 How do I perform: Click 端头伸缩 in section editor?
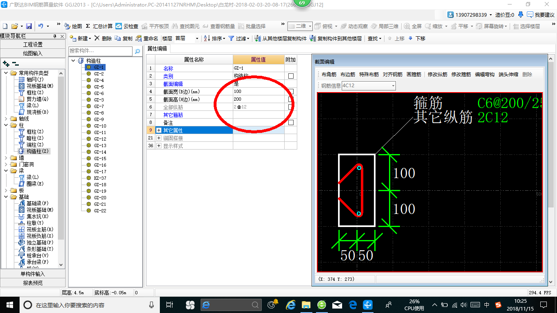point(508,75)
